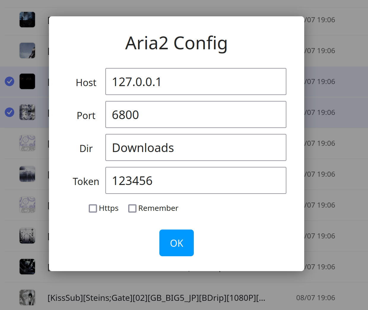This screenshot has height=310, width=368.
Task: Uncheck the second selected torrent row
Action: tap(9, 112)
